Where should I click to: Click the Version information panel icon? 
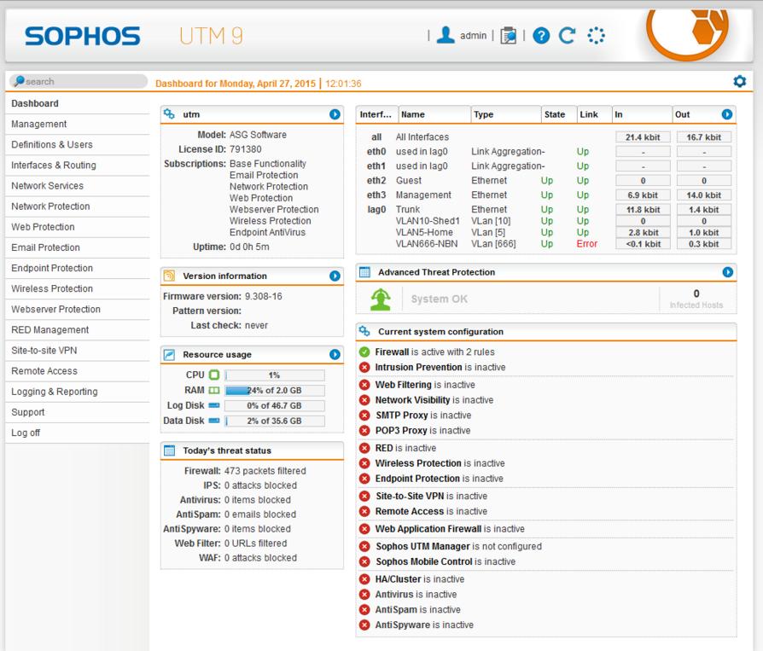[x=169, y=276]
